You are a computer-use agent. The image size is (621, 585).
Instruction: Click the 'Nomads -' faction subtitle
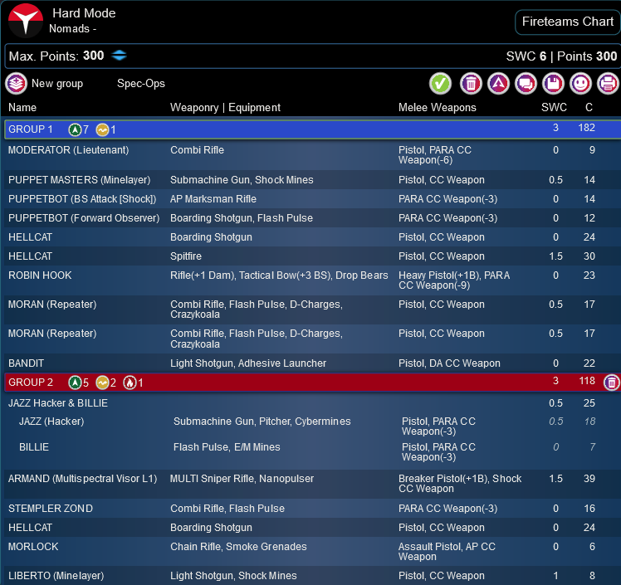72,28
